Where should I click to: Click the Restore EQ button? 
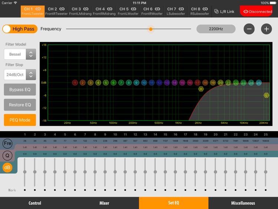point(20,105)
